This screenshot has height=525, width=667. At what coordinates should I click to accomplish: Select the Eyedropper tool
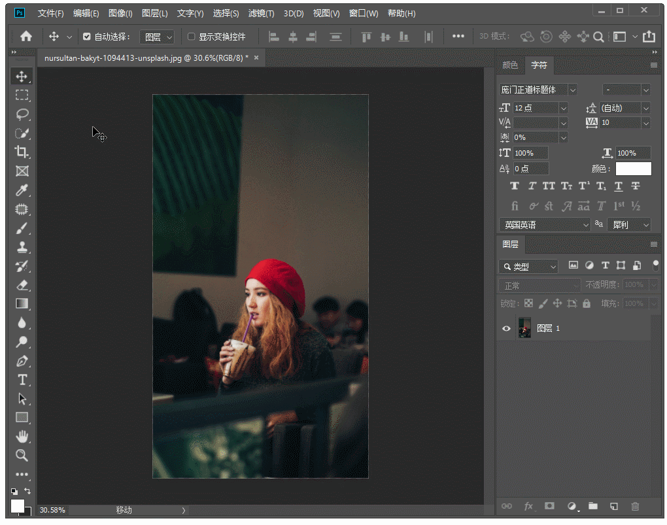pyautogui.click(x=22, y=190)
